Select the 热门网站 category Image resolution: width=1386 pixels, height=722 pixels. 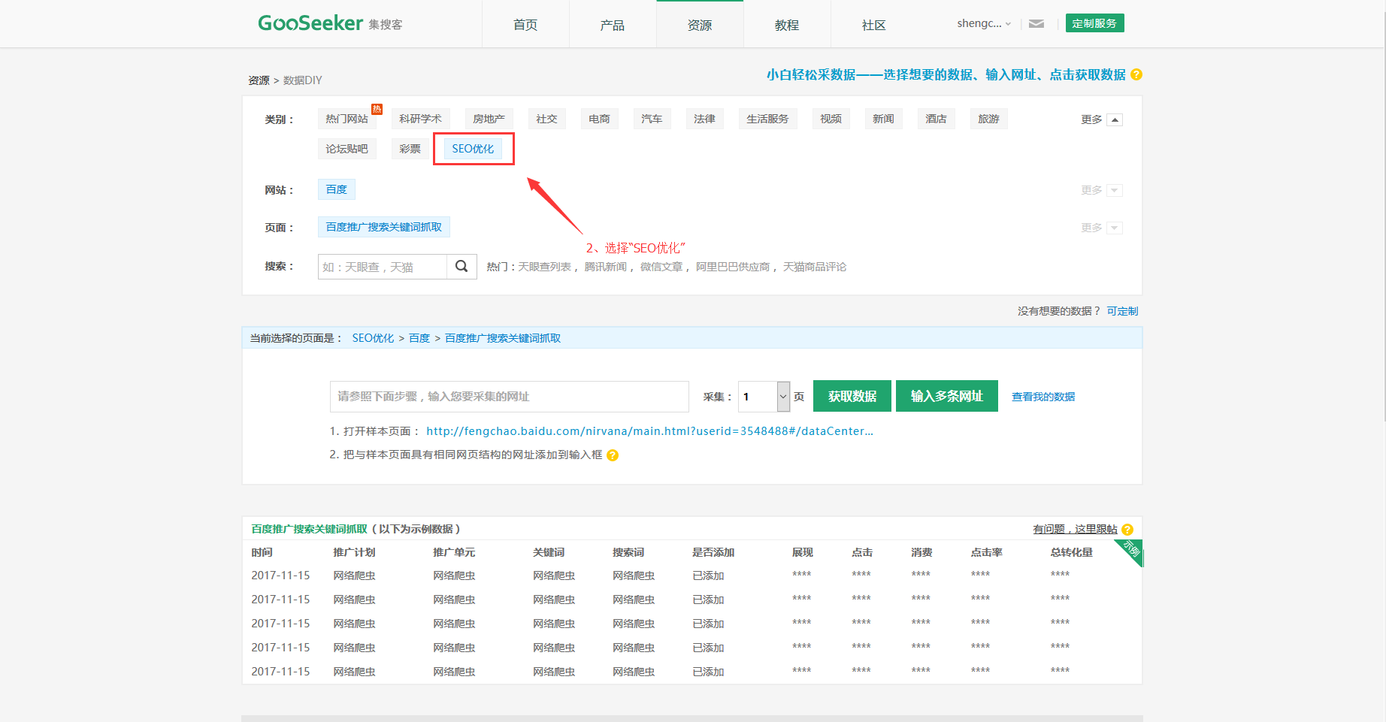[347, 119]
